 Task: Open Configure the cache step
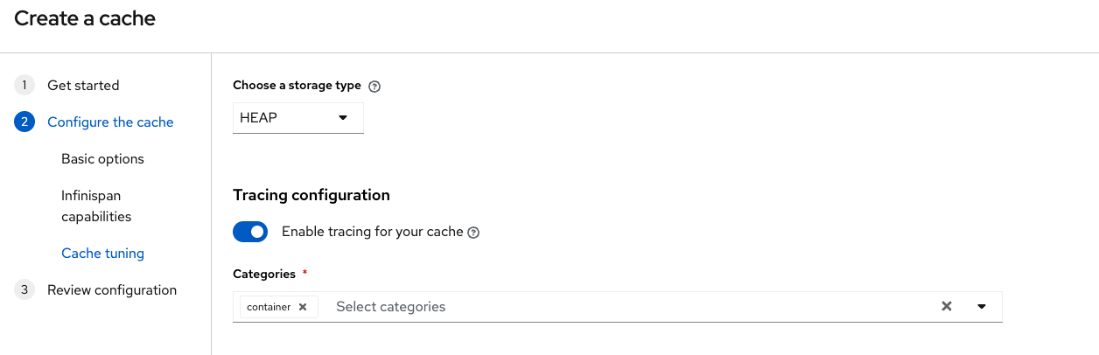[x=110, y=122]
